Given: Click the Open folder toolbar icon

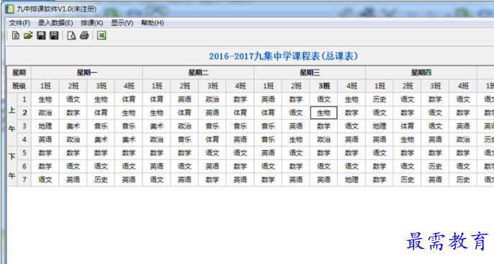Looking at the screenshot, I should (x=28, y=35).
